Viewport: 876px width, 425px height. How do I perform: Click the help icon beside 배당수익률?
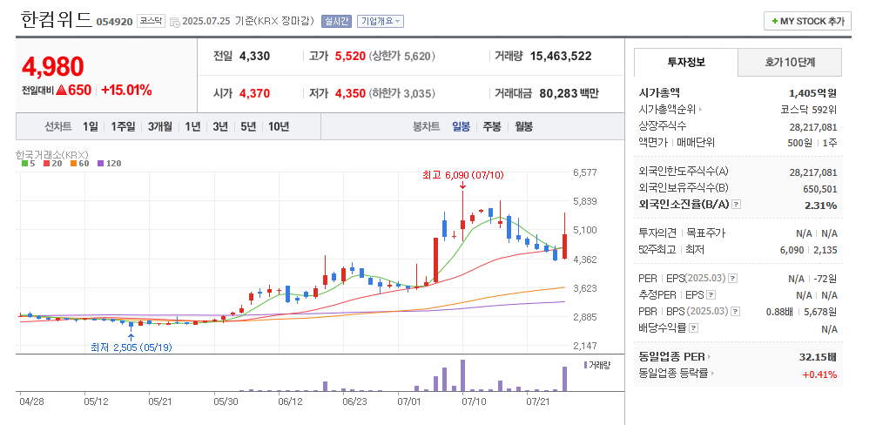pyautogui.click(x=693, y=327)
